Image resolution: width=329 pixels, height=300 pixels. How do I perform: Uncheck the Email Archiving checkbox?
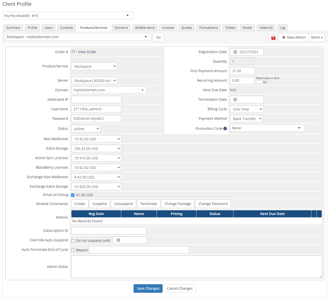point(73,195)
